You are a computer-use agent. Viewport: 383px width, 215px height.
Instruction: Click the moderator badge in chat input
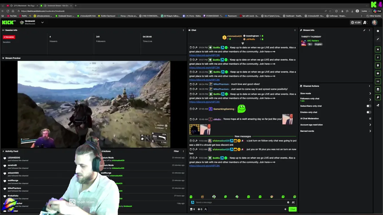[x=192, y=202]
